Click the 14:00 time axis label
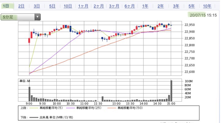Screen dimensions: 223x123 (x=144, y=104)
